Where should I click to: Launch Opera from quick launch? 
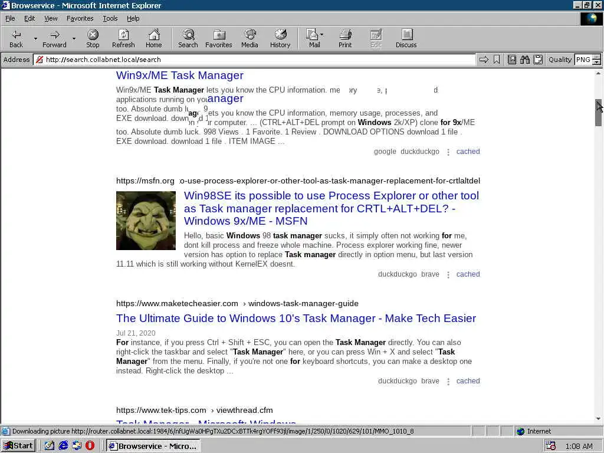tap(90, 446)
